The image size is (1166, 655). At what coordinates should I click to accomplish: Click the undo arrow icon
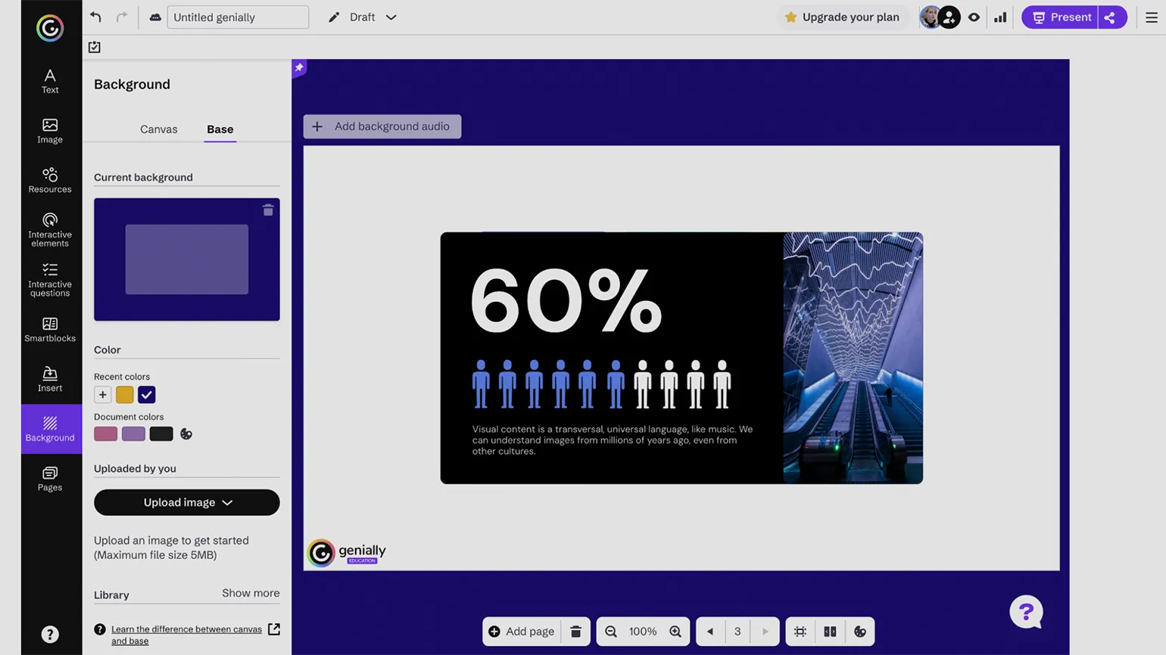point(95,17)
